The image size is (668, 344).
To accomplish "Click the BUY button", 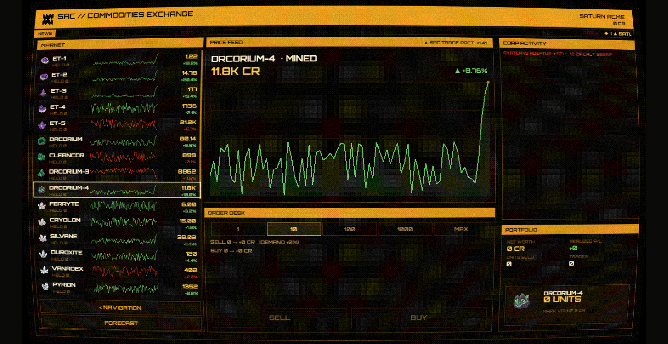I will 418,318.
